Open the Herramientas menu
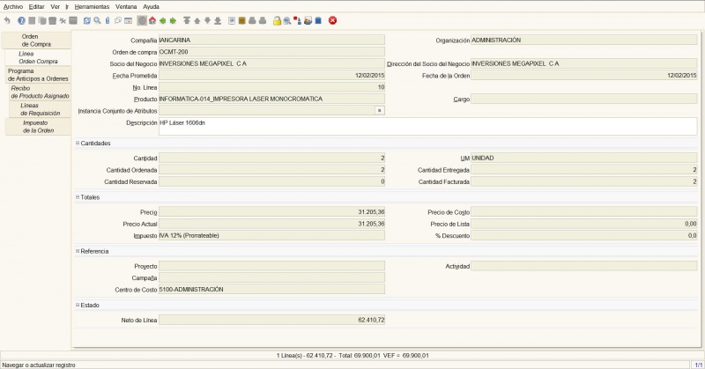Image resolution: width=705 pixels, height=369 pixels. tap(92, 7)
